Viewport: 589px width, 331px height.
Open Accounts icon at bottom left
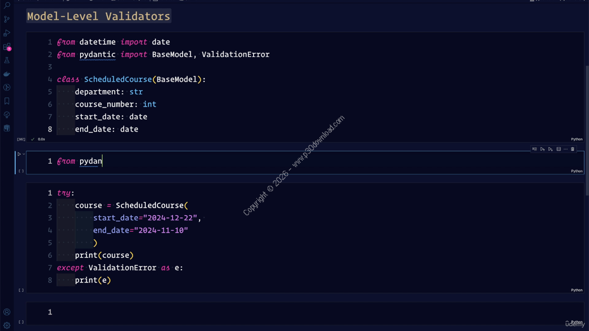point(7,312)
